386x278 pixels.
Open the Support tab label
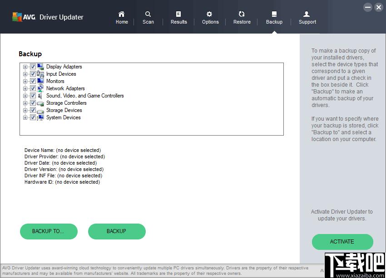[307, 22]
